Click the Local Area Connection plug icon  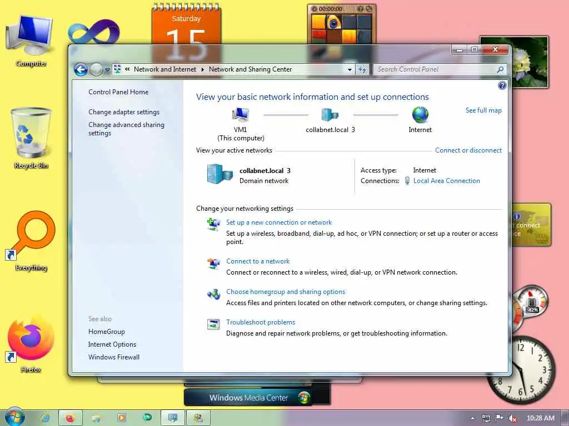[x=407, y=180]
